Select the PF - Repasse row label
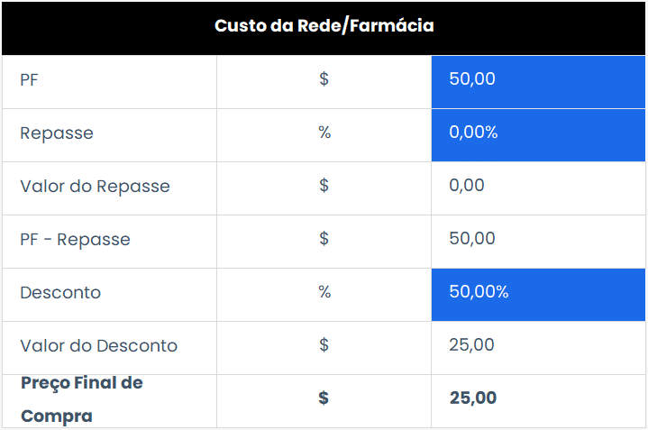The height and width of the screenshot is (430, 648). click(75, 239)
